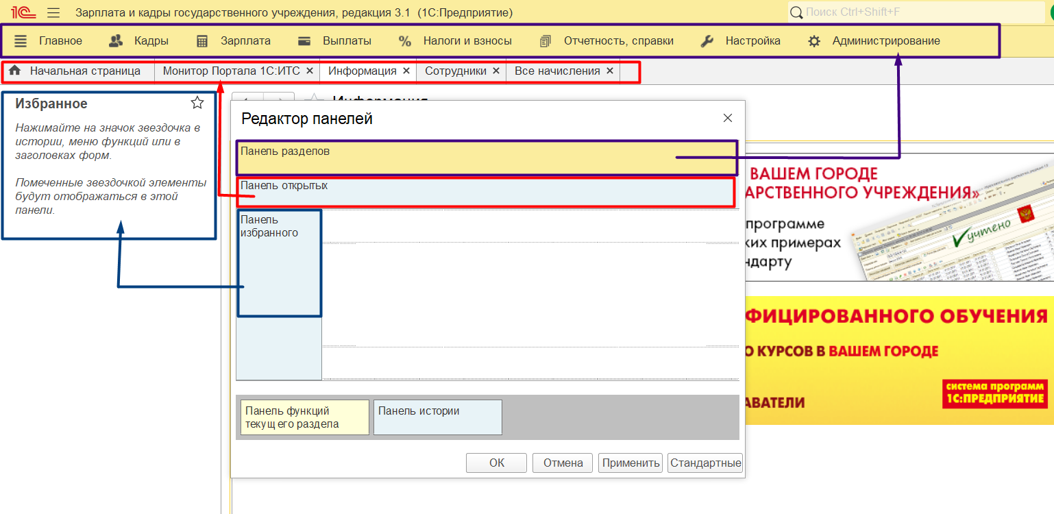The height and width of the screenshot is (514, 1054).
Task: Select the Панель избранного block in the editor
Action: click(x=279, y=295)
